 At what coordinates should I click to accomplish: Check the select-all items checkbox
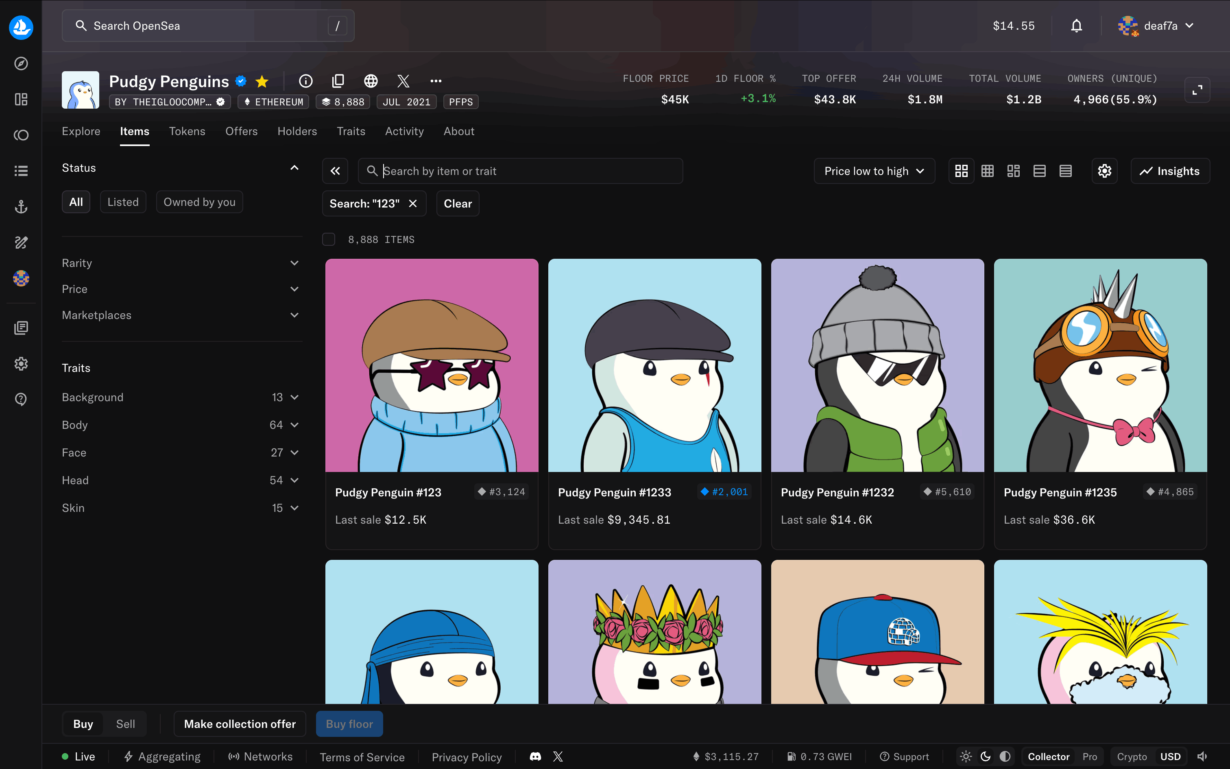click(329, 239)
